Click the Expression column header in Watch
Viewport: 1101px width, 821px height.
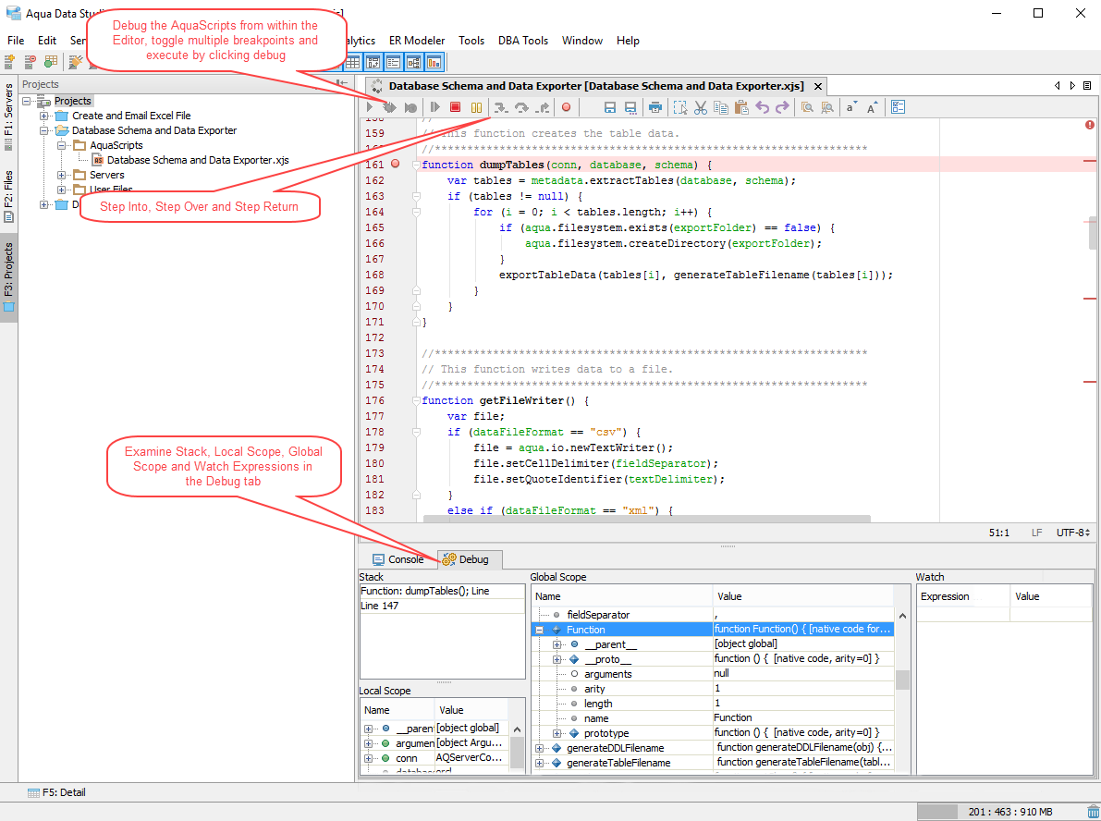pos(963,597)
